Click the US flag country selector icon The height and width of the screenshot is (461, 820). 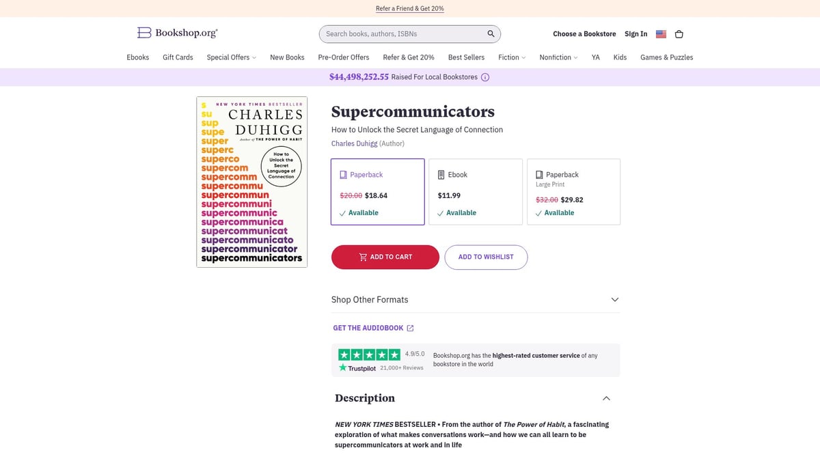(660, 33)
